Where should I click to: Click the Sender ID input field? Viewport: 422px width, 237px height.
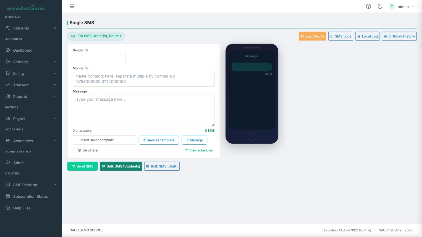point(99,58)
